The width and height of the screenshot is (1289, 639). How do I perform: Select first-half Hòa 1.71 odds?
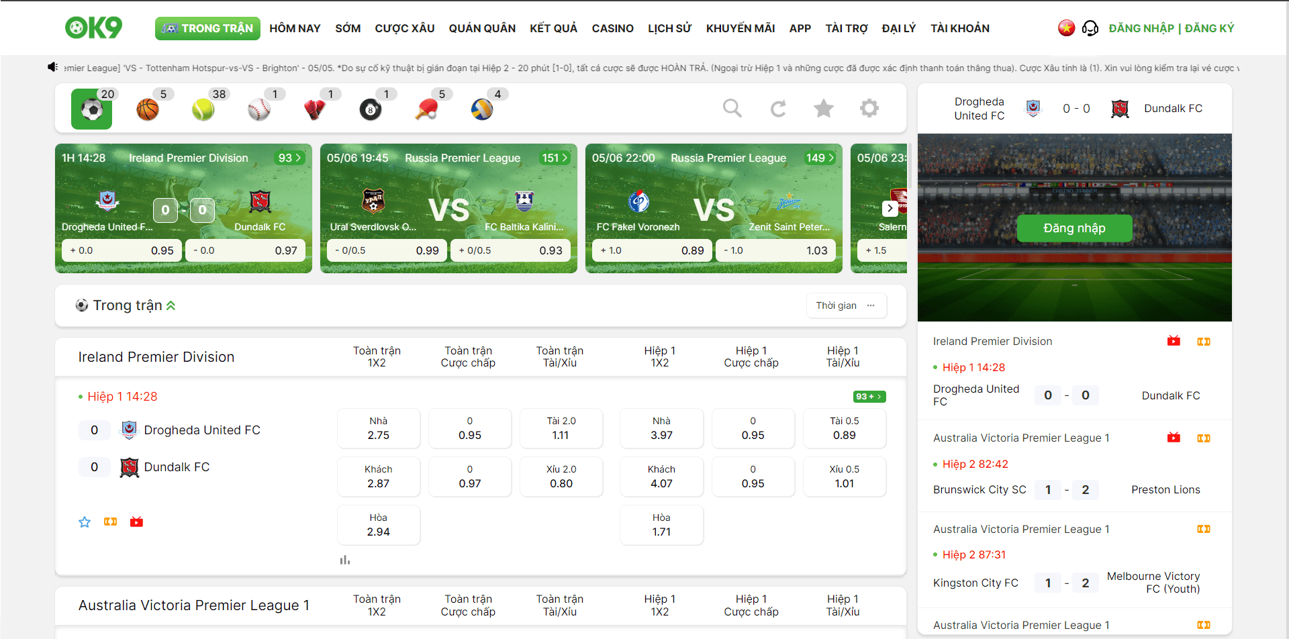[662, 525]
